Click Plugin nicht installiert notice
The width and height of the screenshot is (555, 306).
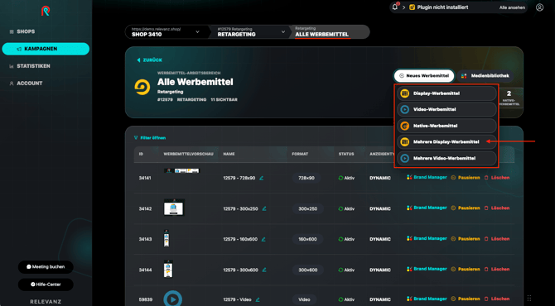point(439,7)
